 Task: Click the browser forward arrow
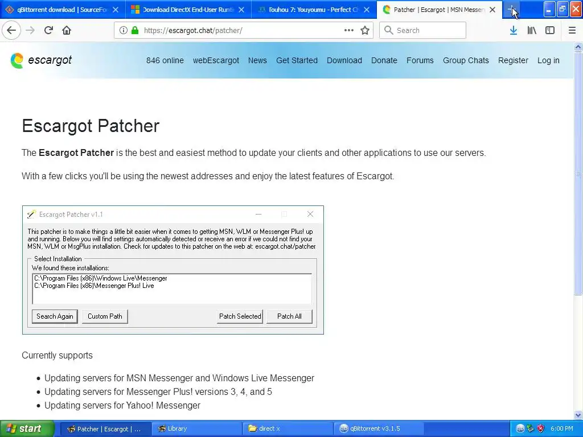pos(30,30)
